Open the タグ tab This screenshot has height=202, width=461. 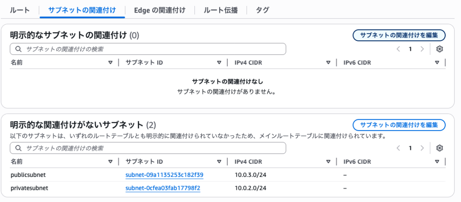click(x=262, y=10)
